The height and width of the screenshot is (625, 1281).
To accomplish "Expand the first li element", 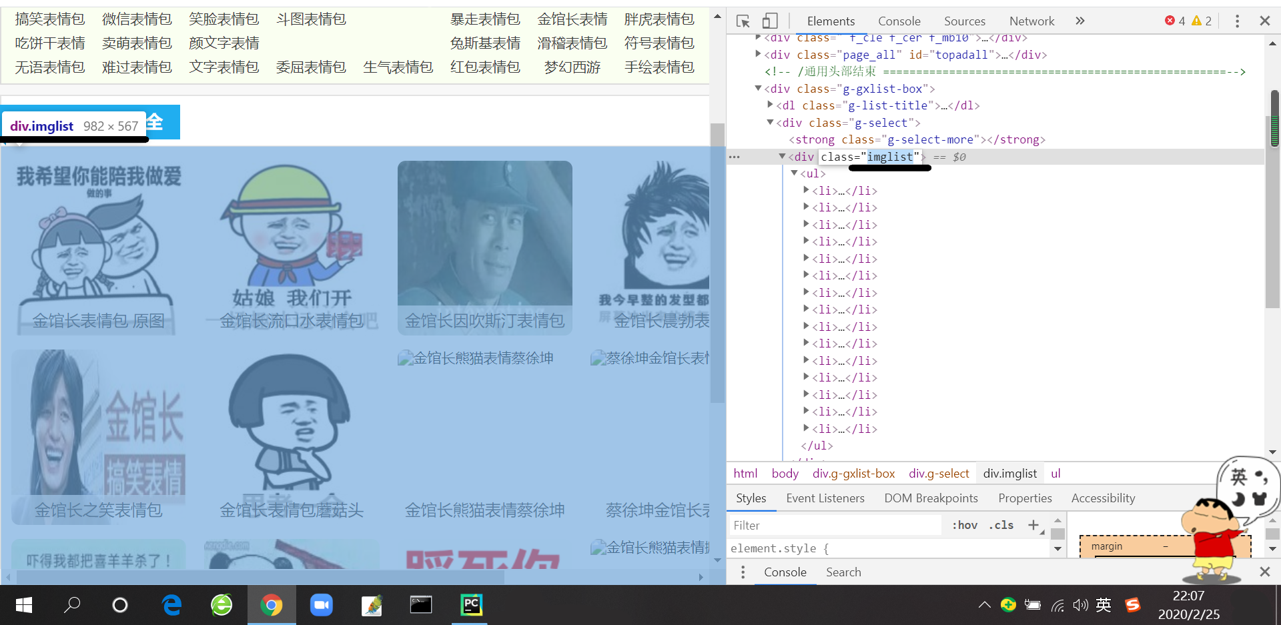I will (x=806, y=190).
